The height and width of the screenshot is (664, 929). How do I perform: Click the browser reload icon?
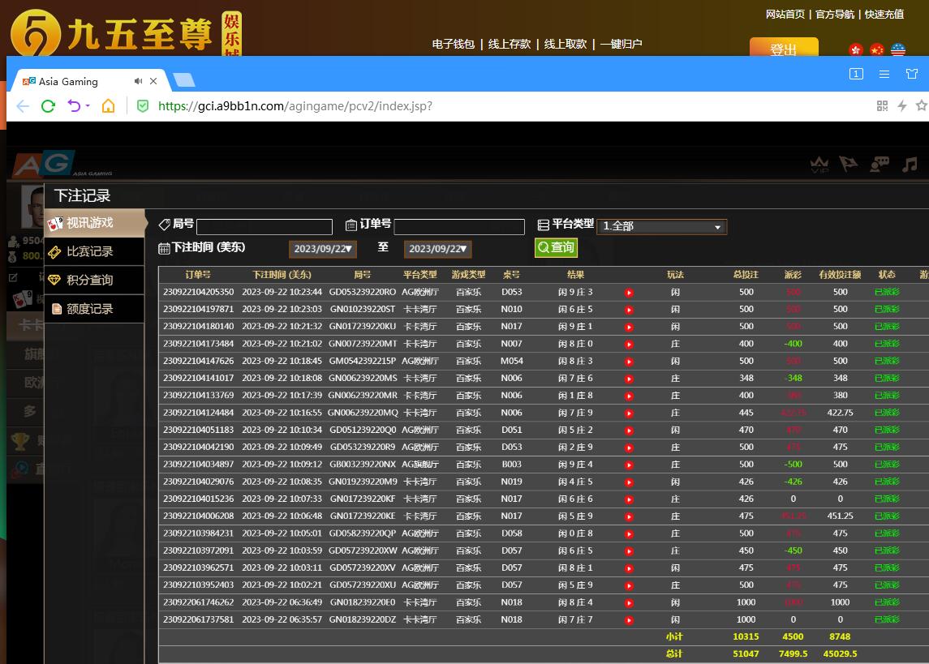[48, 106]
